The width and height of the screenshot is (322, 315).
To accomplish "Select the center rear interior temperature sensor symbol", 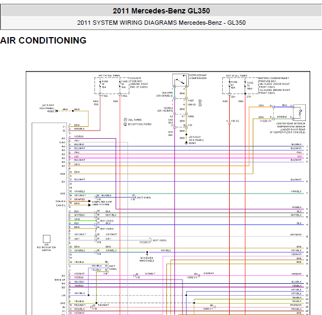I will [x=299, y=112].
